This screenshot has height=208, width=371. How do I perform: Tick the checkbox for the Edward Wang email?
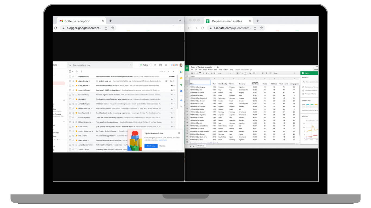[x=70, y=95]
